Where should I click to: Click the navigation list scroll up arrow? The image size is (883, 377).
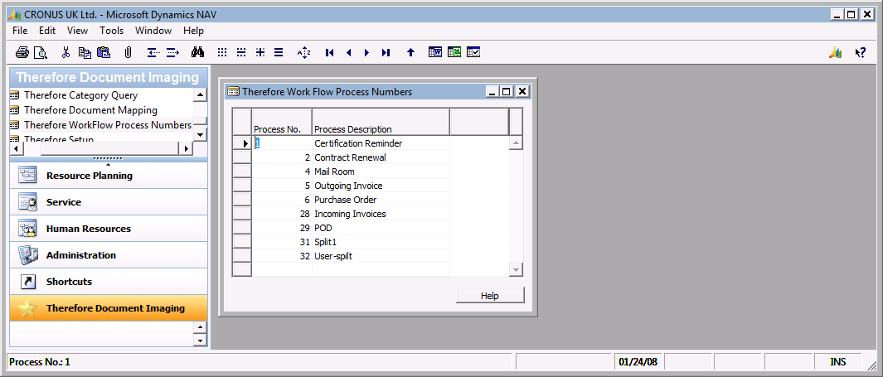coord(200,95)
